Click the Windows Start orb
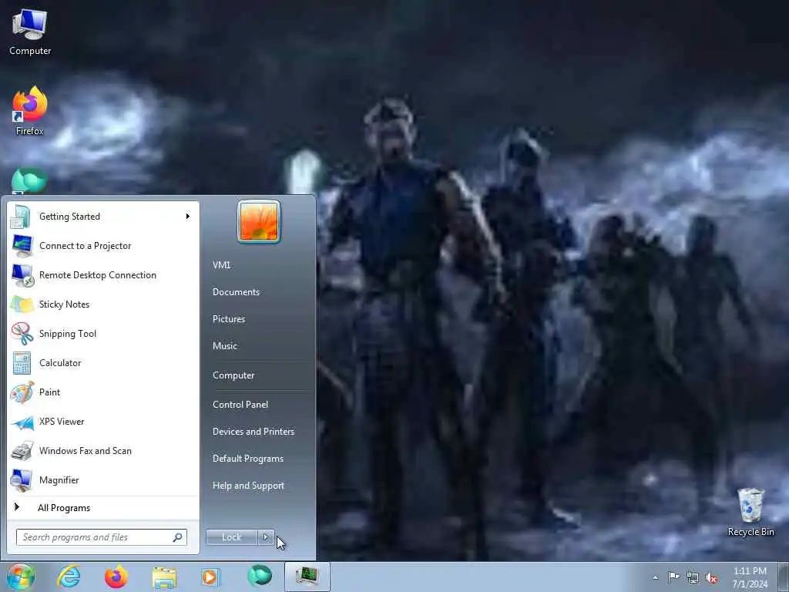This screenshot has width=789, height=592. pos(21,577)
